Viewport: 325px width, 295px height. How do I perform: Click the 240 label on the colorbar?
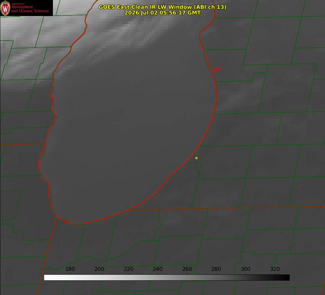click(158, 269)
